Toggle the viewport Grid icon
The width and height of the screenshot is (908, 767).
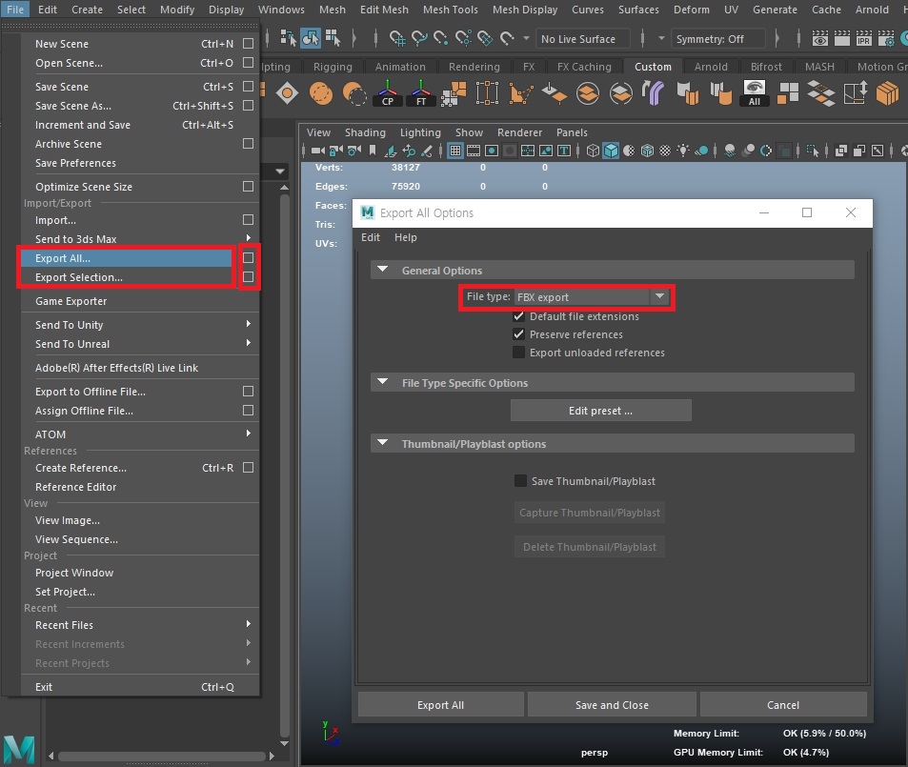(x=455, y=151)
